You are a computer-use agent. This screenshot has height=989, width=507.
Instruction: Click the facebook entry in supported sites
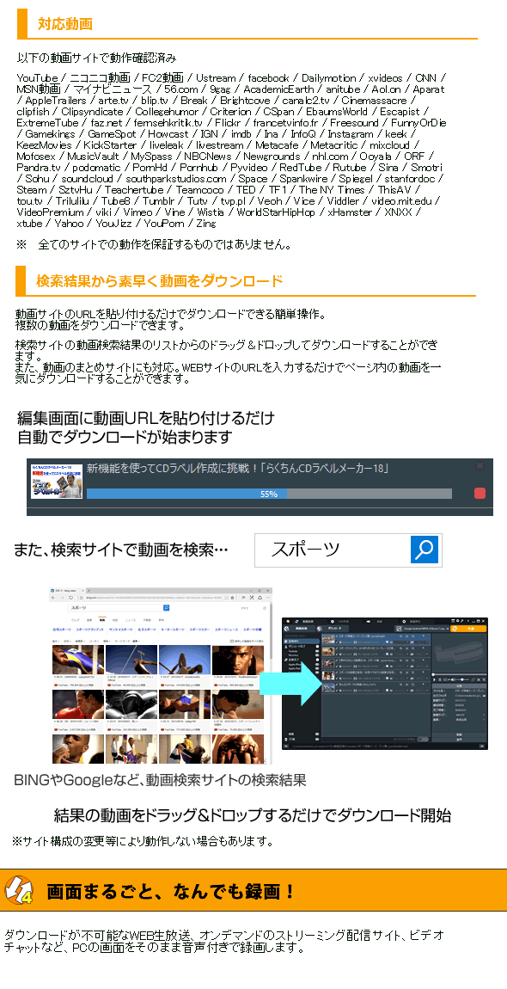(268, 78)
